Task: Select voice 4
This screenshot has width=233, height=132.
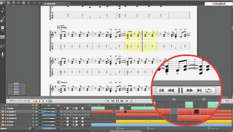Action: point(46,101)
